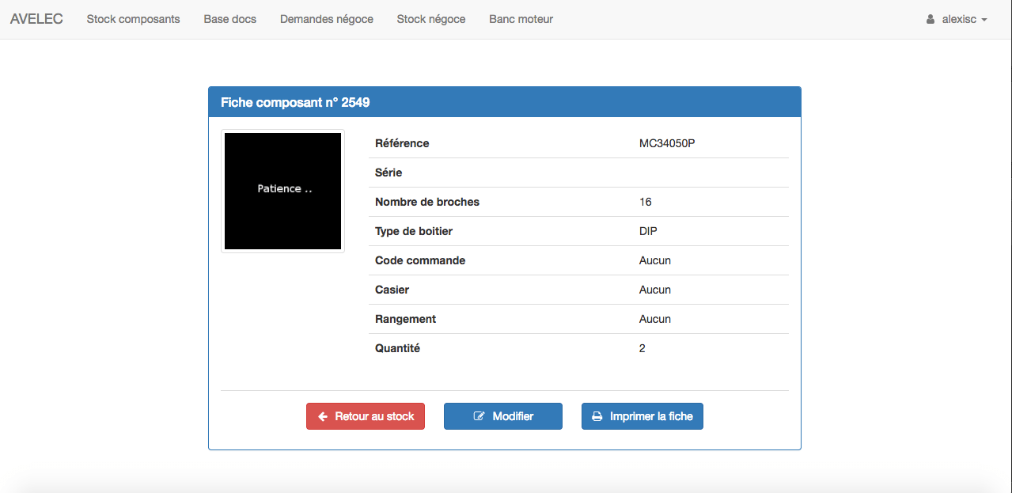1012x493 pixels.
Task: Click the Aucun value for Casier
Action: click(655, 290)
